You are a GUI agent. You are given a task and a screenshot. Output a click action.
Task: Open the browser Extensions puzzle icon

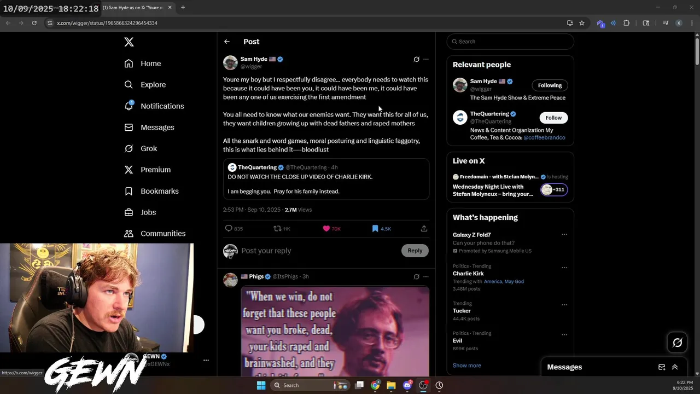[627, 23]
